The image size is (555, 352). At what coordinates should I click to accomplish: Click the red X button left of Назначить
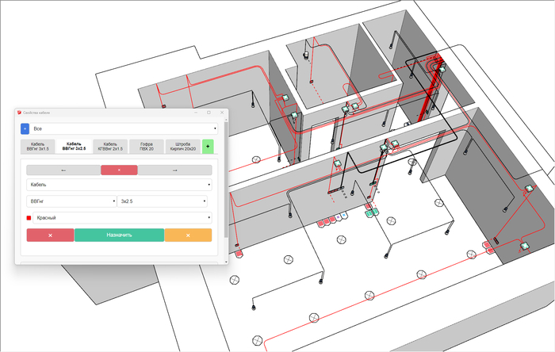click(x=50, y=235)
